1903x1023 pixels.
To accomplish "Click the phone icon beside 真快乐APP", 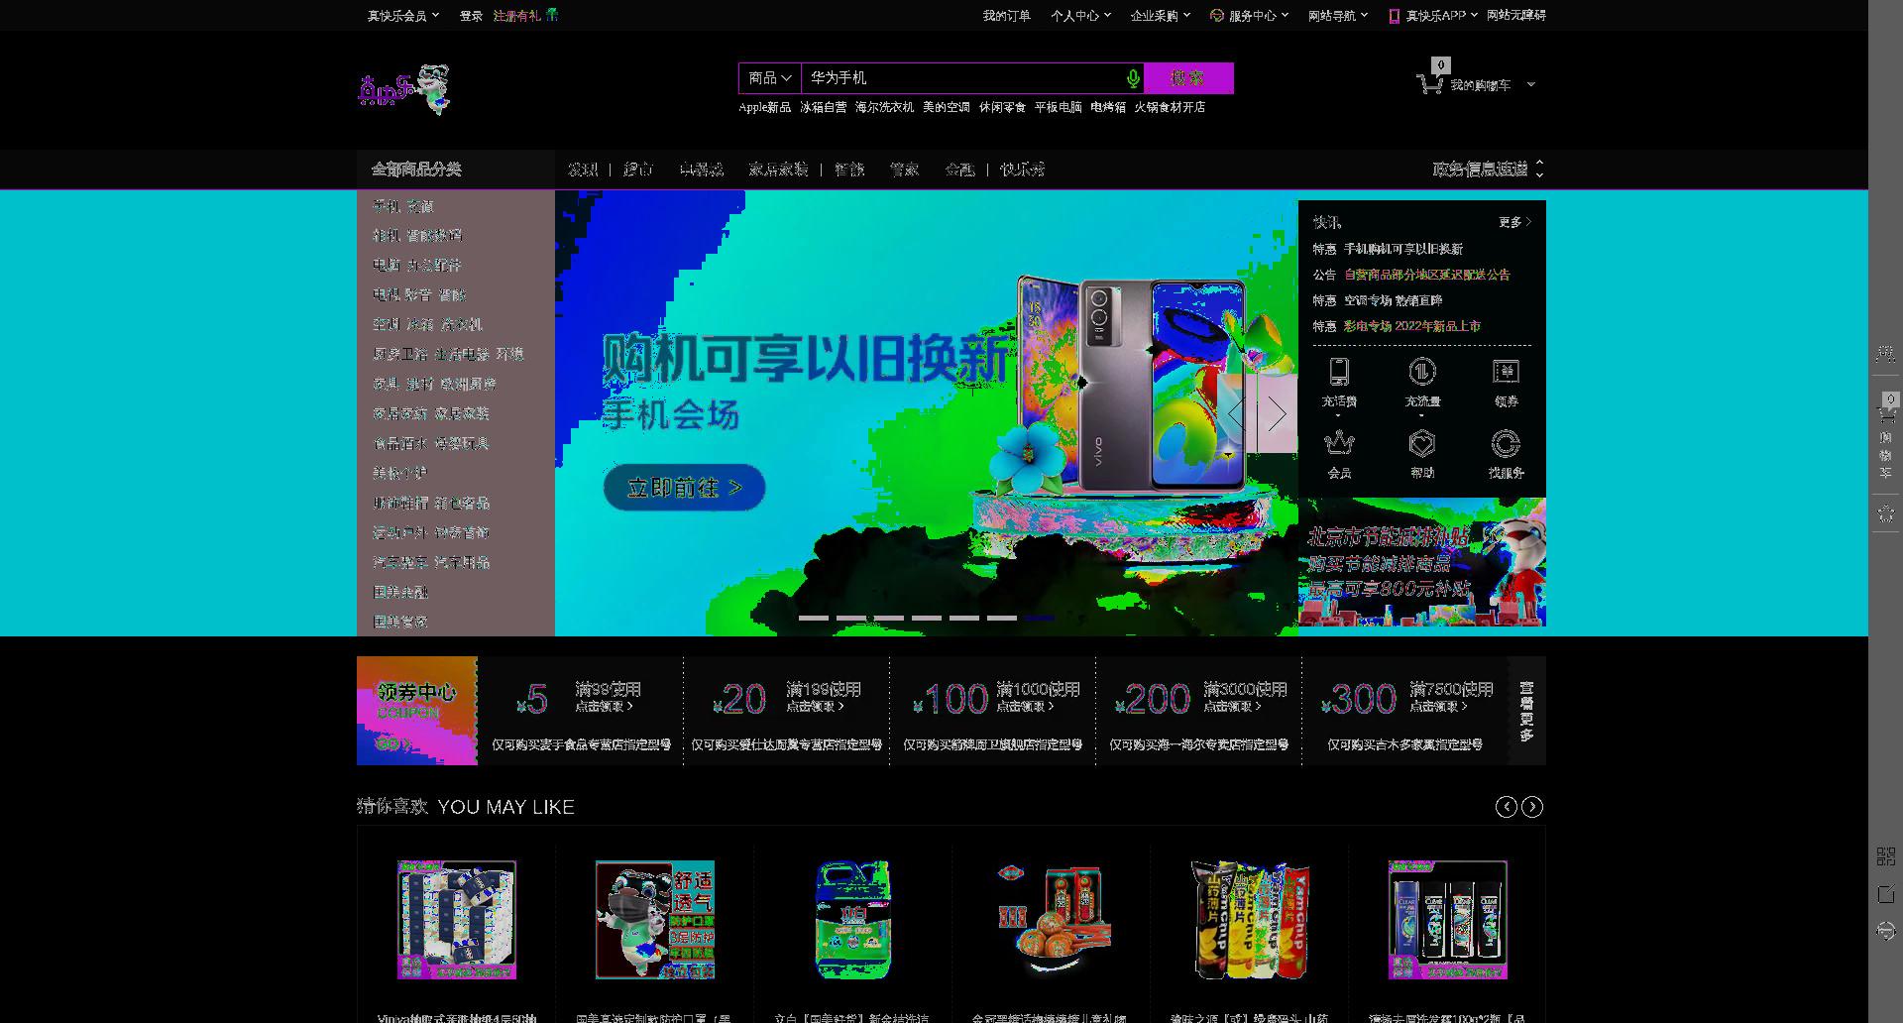I will [x=1394, y=16].
